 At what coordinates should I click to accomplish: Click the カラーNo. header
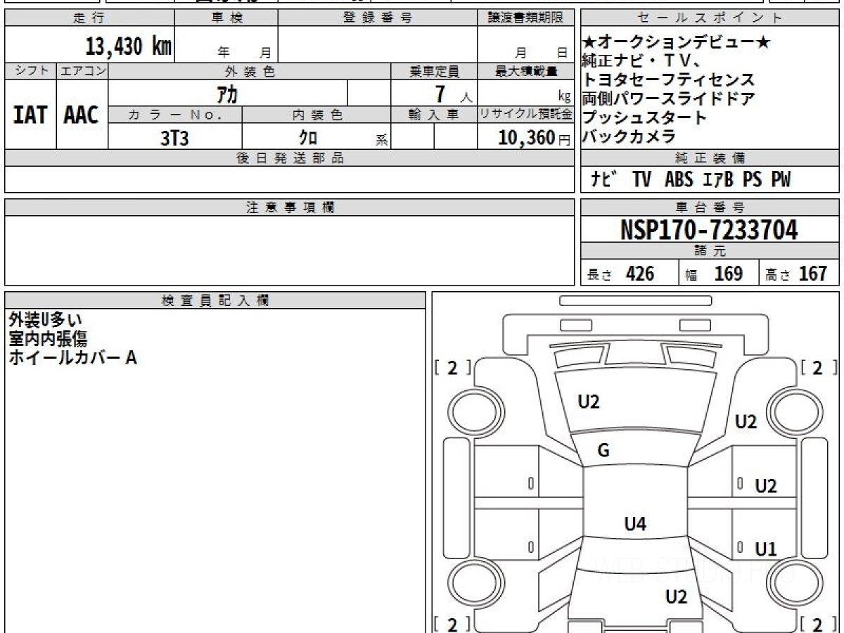click(x=175, y=115)
